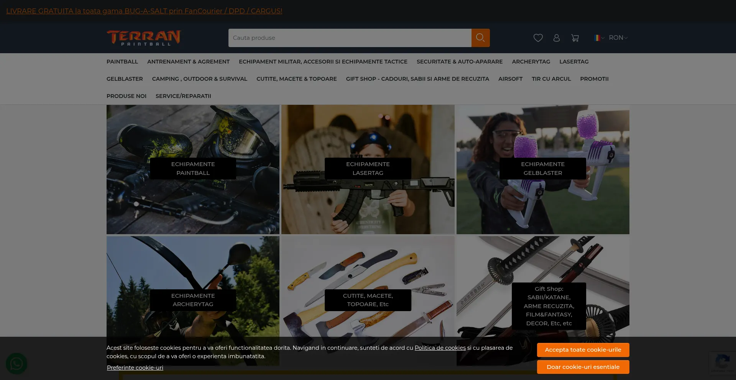
Task: Open the Politica de cookies link
Action: pos(440,348)
